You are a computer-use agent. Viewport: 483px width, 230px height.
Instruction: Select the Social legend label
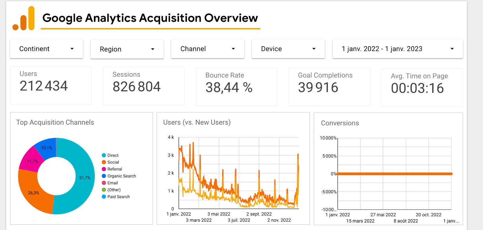pyautogui.click(x=113, y=162)
